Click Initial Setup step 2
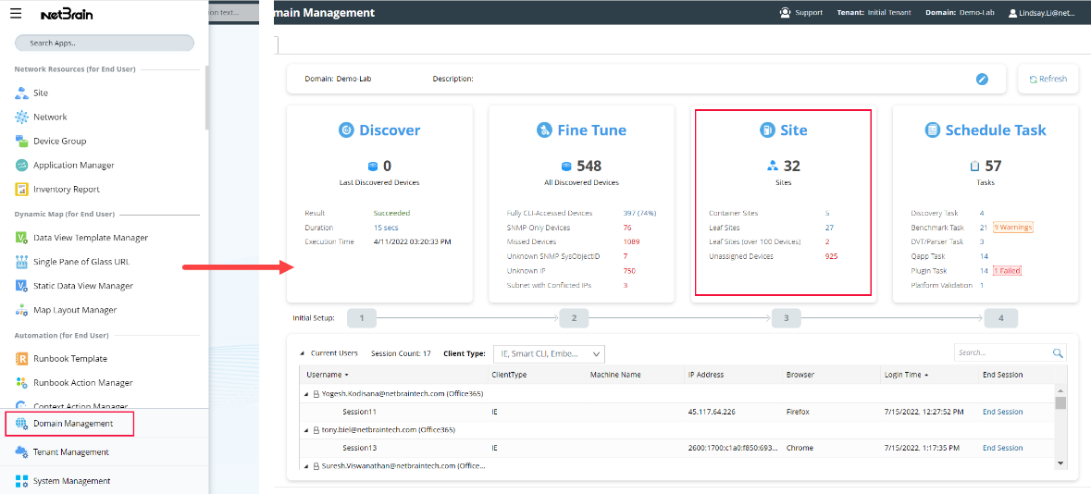1091x494 pixels. [574, 318]
